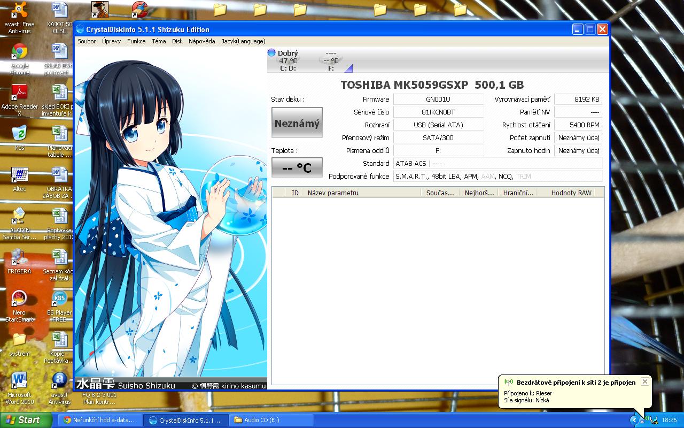Click the Neznámý disk status button

tap(297, 123)
